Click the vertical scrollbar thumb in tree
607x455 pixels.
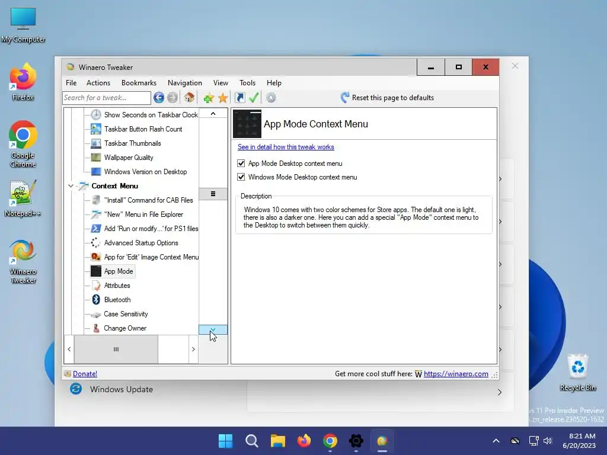click(213, 194)
